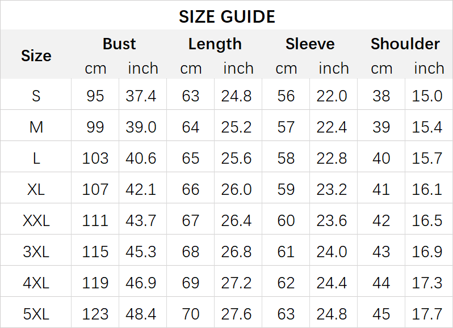
Task: Click the Shoulder column header
Action: tap(405, 44)
